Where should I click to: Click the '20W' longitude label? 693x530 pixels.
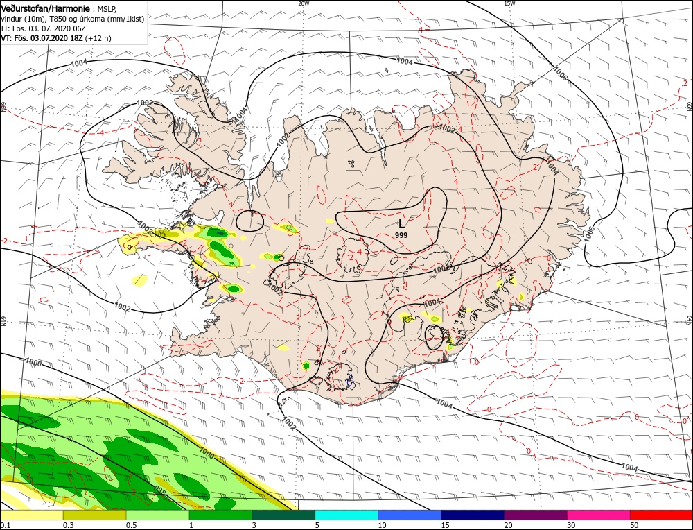coord(304,3)
